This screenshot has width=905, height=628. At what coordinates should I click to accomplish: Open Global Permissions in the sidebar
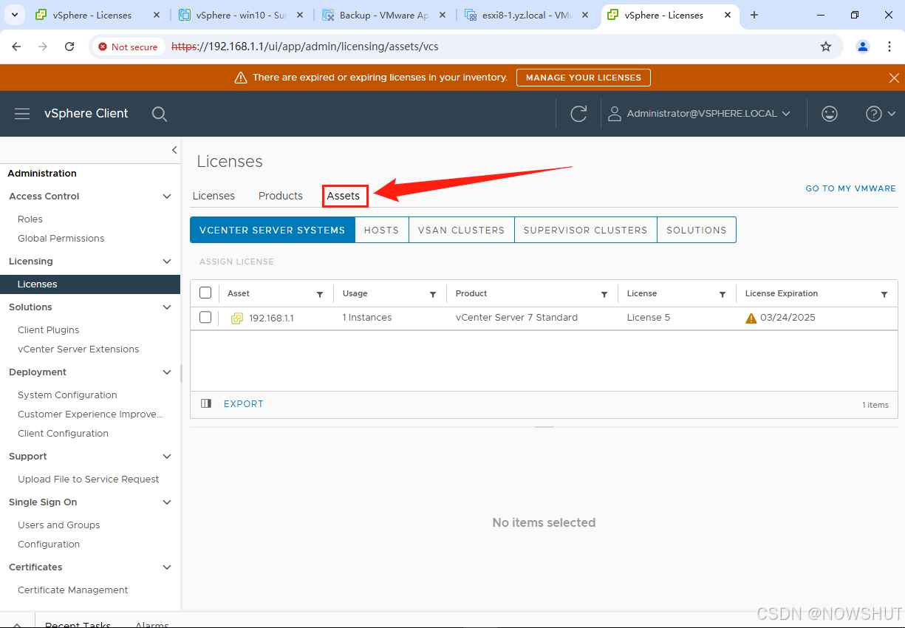(x=61, y=239)
